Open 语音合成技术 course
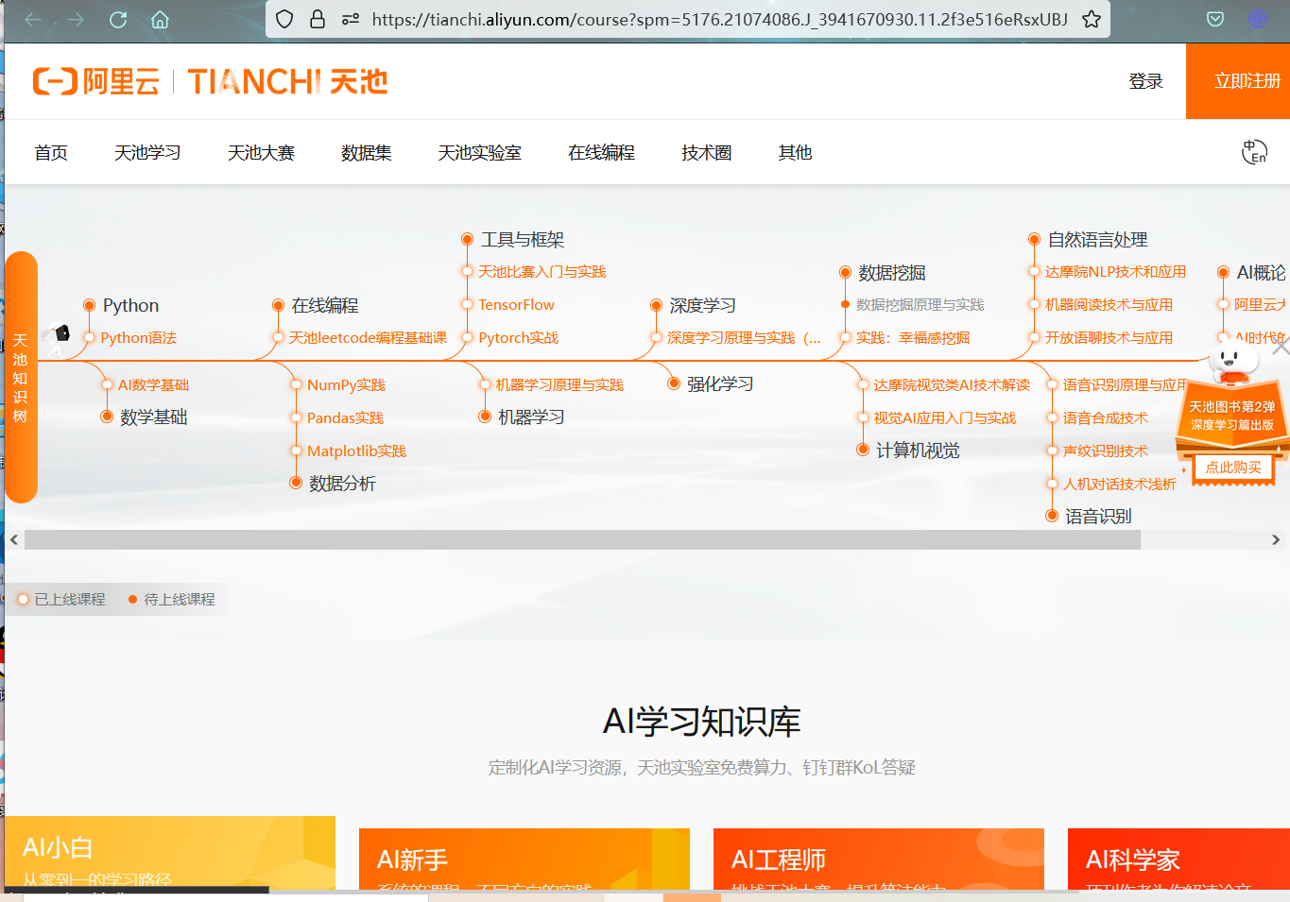 [x=1105, y=418]
